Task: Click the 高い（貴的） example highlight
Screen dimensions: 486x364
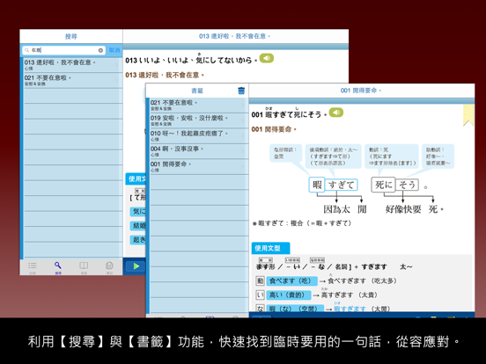Action: [289, 295]
